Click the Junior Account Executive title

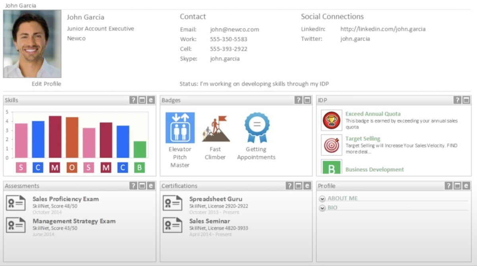[100, 29]
